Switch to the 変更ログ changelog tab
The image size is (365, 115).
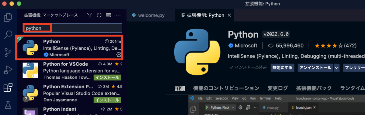tap(277, 88)
